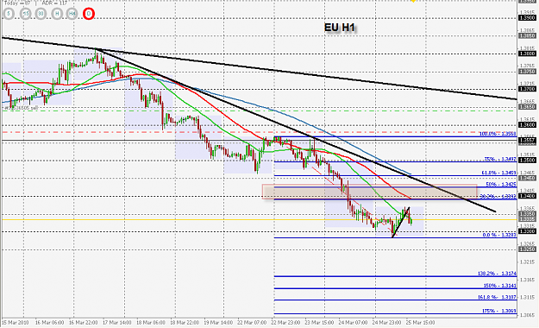539x328 pixels.
Task: Click the 1.3557 price marker on axis
Action: 527,140
